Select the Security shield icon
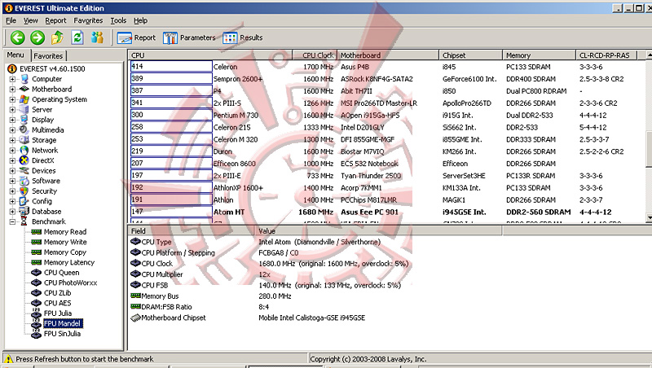This screenshot has height=368, width=652. click(x=24, y=191)
